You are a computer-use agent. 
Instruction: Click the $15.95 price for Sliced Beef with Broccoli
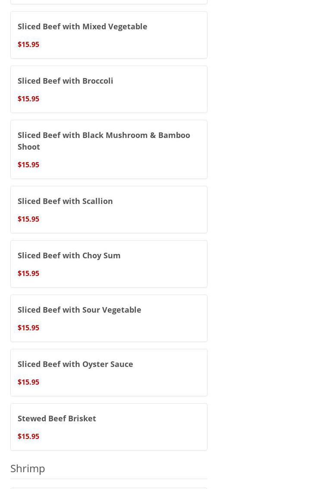28,99
